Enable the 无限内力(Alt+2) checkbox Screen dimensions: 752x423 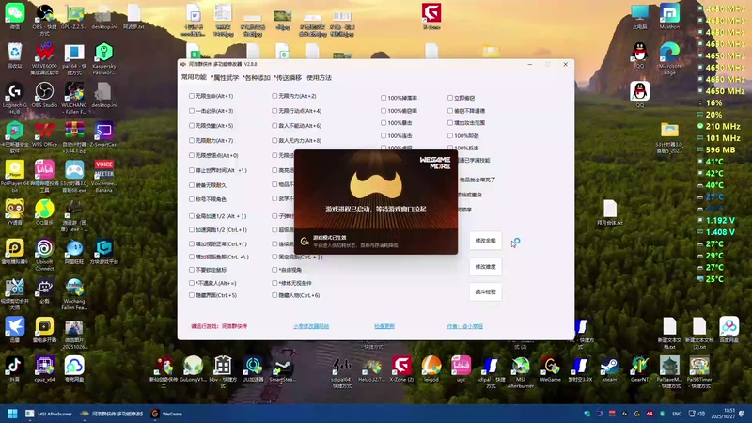(x=274, y=96)
